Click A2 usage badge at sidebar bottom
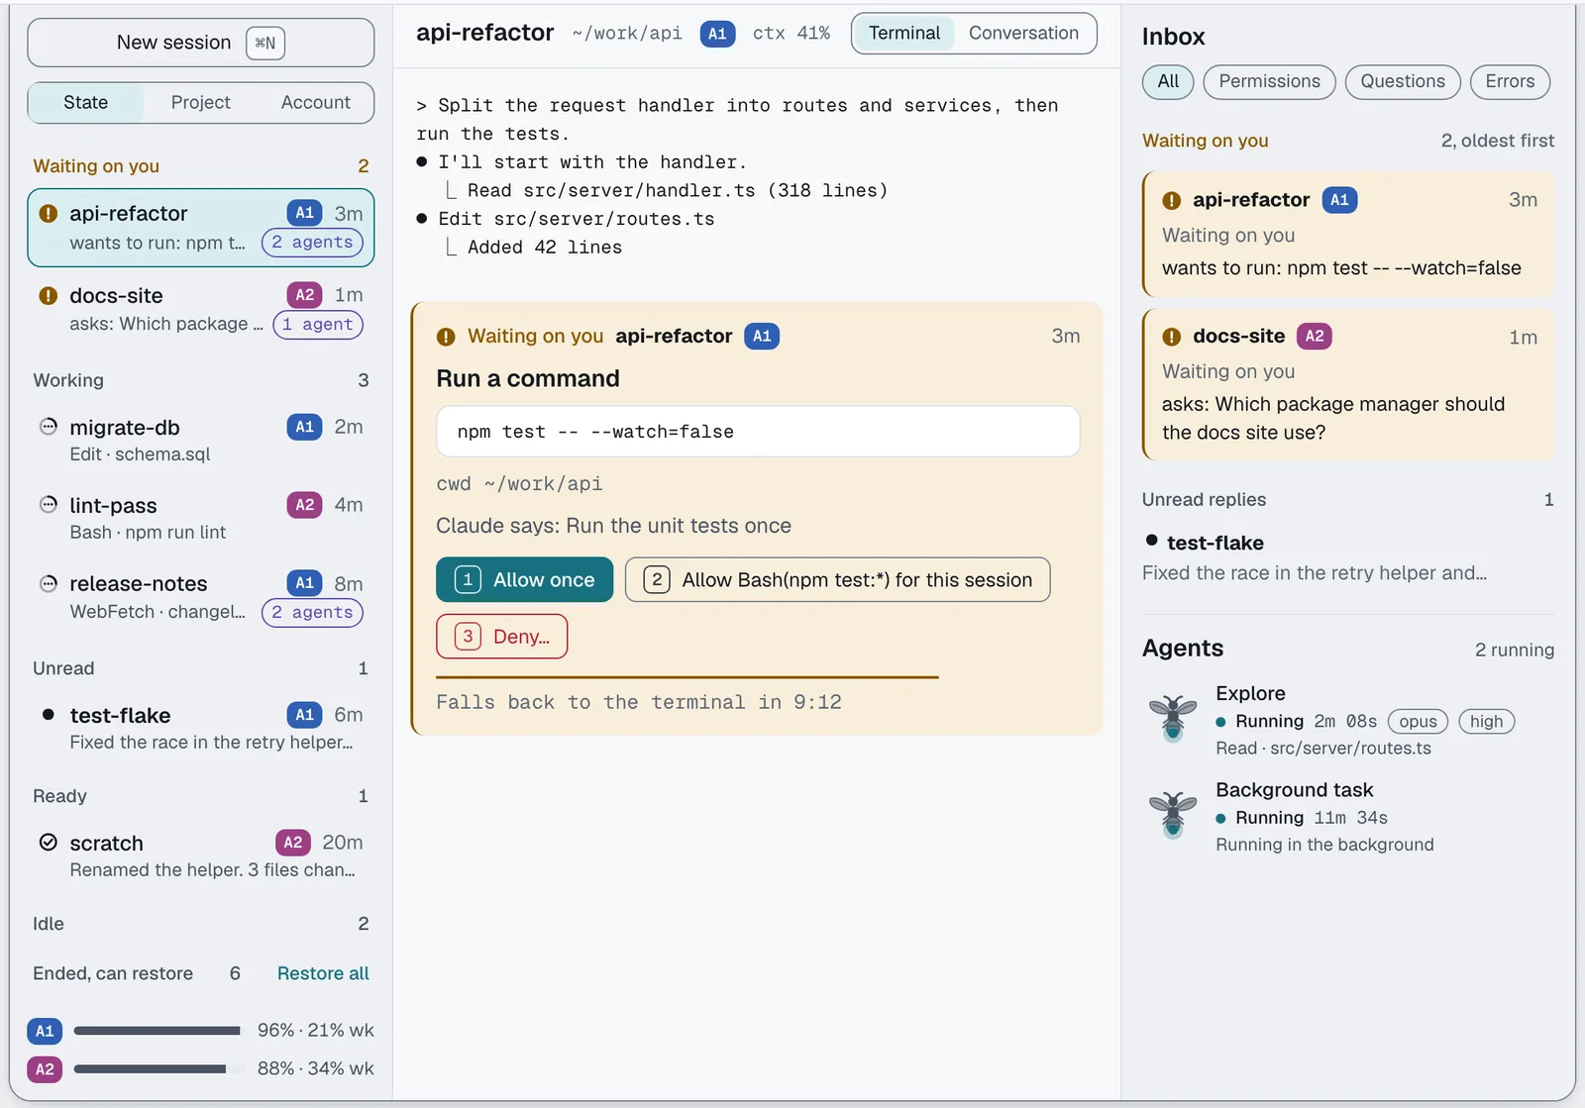Viewport: 1585px width, 1108px height. [x=45, y=1069]
